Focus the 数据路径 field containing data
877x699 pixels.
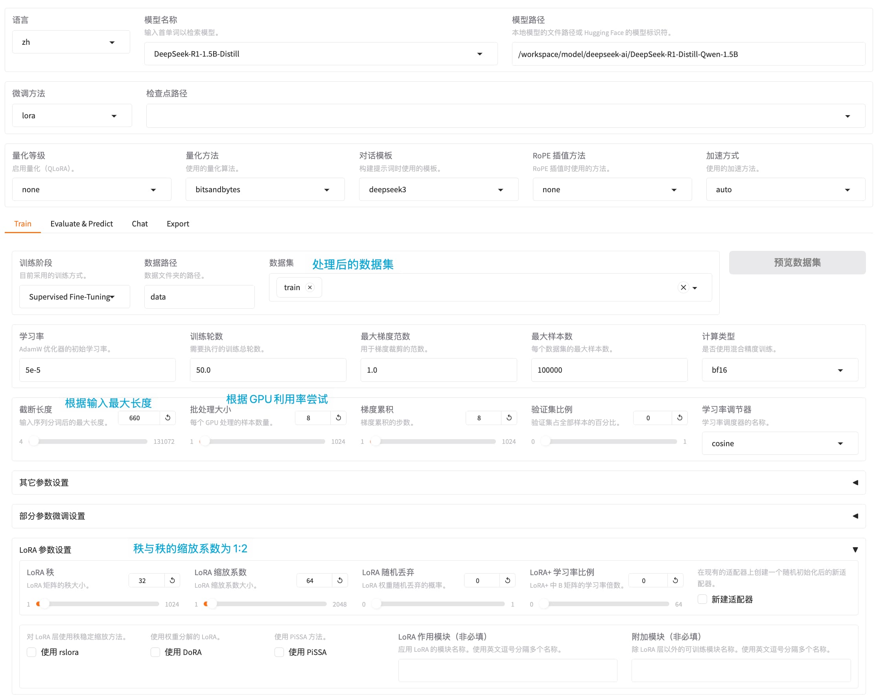pyautogui.click(x=199, y=297)
